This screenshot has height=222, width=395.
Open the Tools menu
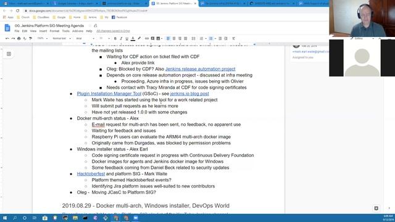66,31
